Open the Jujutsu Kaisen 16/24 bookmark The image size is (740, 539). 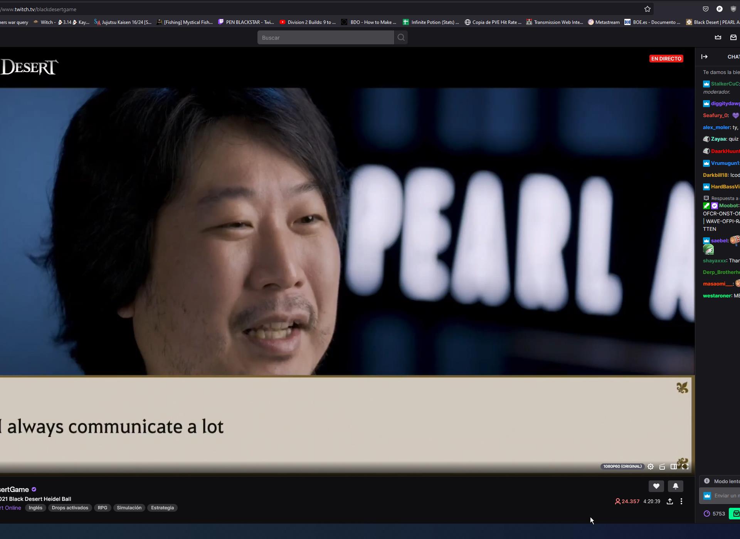[x=123, y=22]
